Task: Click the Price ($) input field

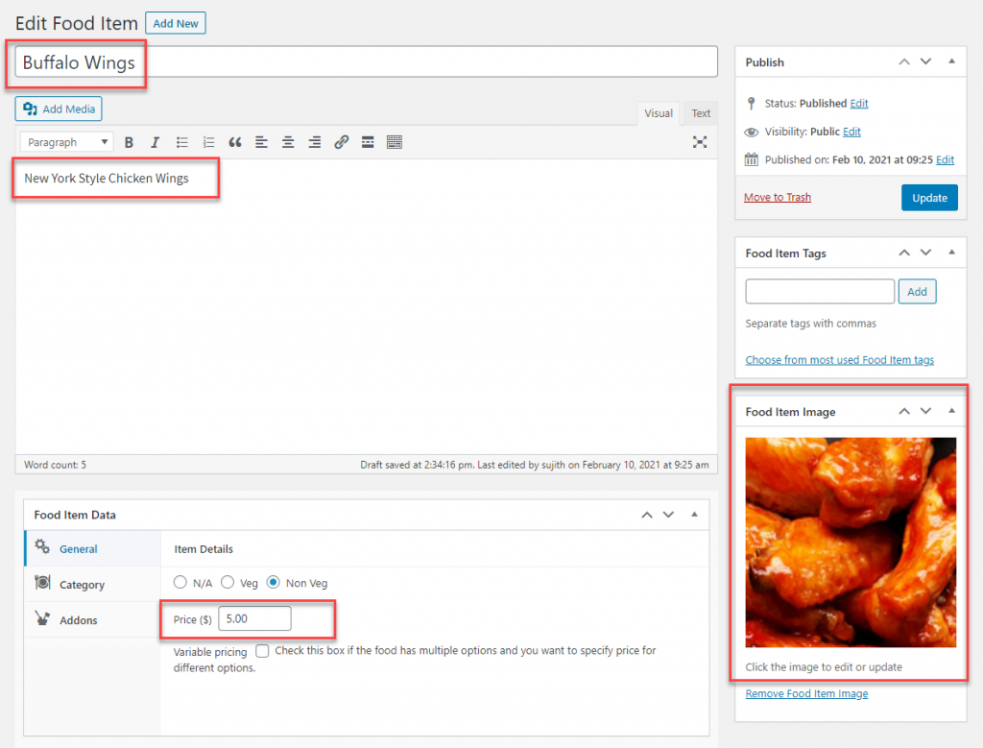Action: click(x=254, y=618)
